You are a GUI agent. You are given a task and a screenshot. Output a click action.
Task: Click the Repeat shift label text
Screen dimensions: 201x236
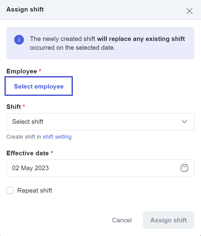pos(35,190)
